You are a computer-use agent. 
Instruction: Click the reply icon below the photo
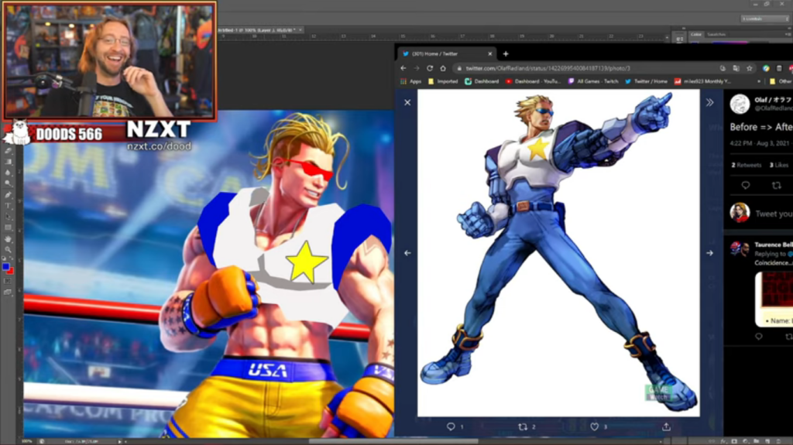451,426
